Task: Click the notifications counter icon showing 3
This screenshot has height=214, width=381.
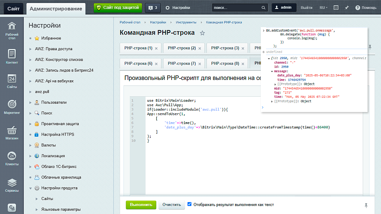Action: [x=153, y=7]
